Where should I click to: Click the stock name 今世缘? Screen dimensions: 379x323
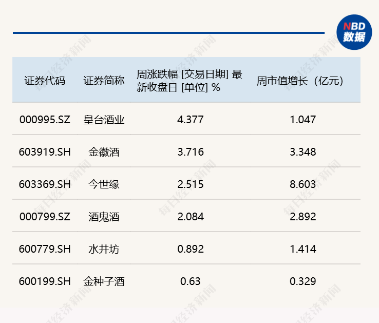click(x=104, y=184)
